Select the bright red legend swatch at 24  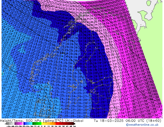56,124
